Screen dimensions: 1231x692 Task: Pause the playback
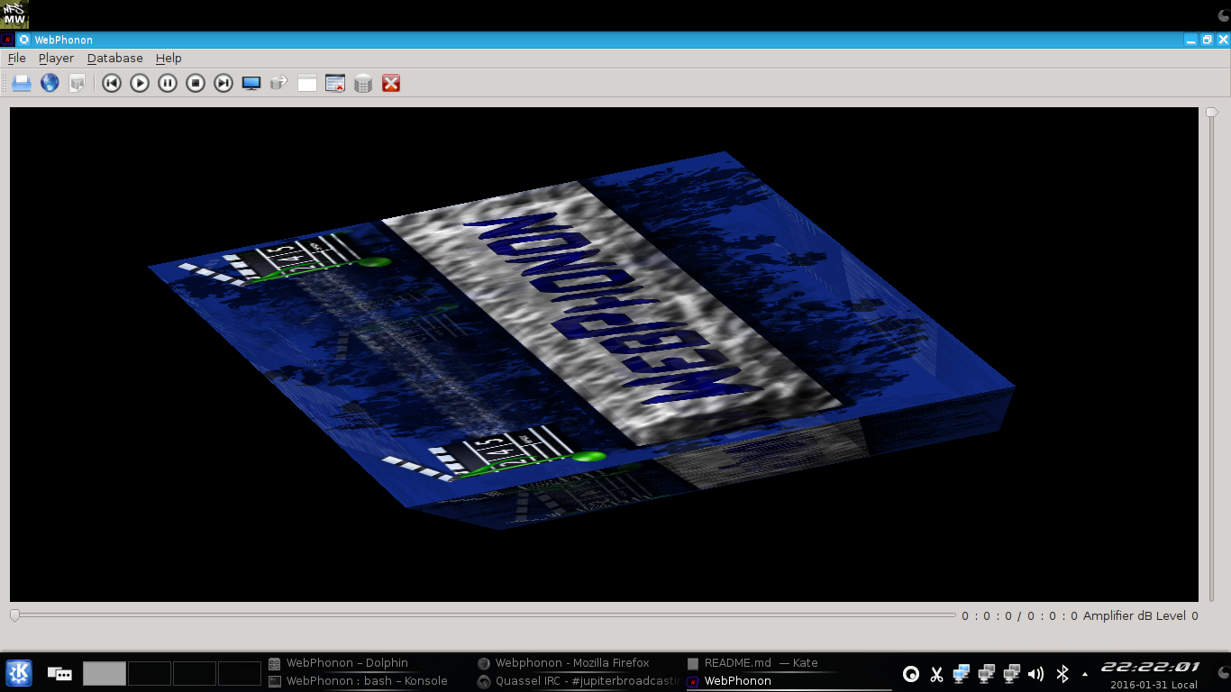(168, 83)
